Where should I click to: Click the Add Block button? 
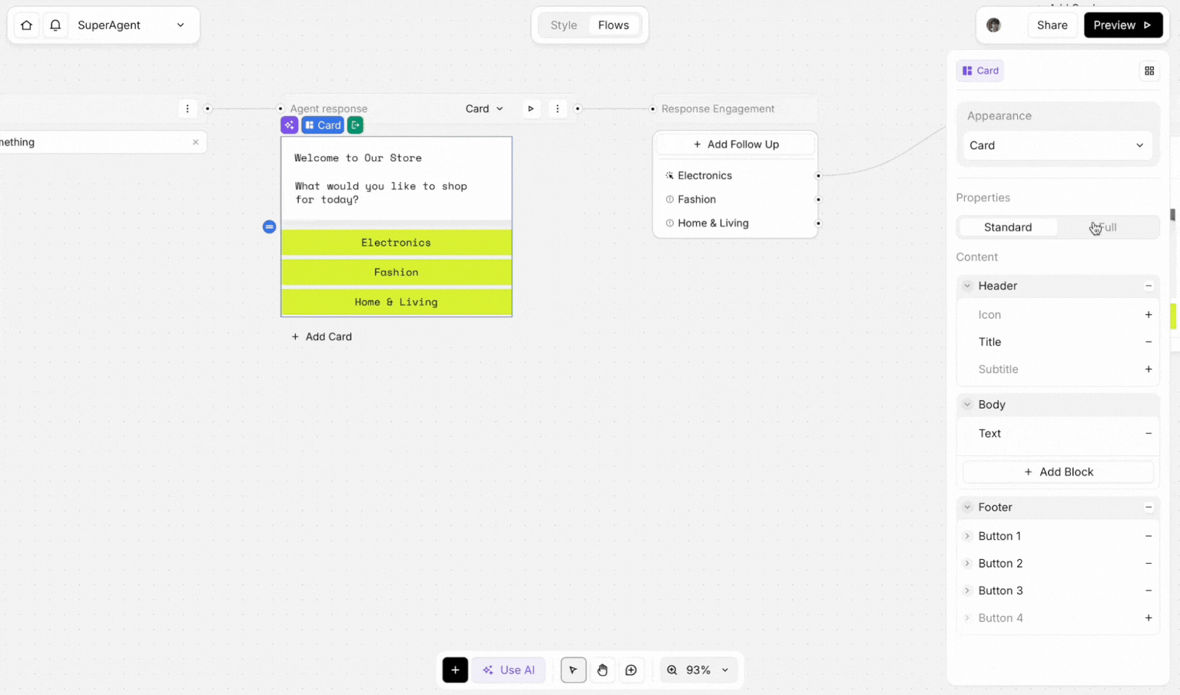pos(1058,472)
